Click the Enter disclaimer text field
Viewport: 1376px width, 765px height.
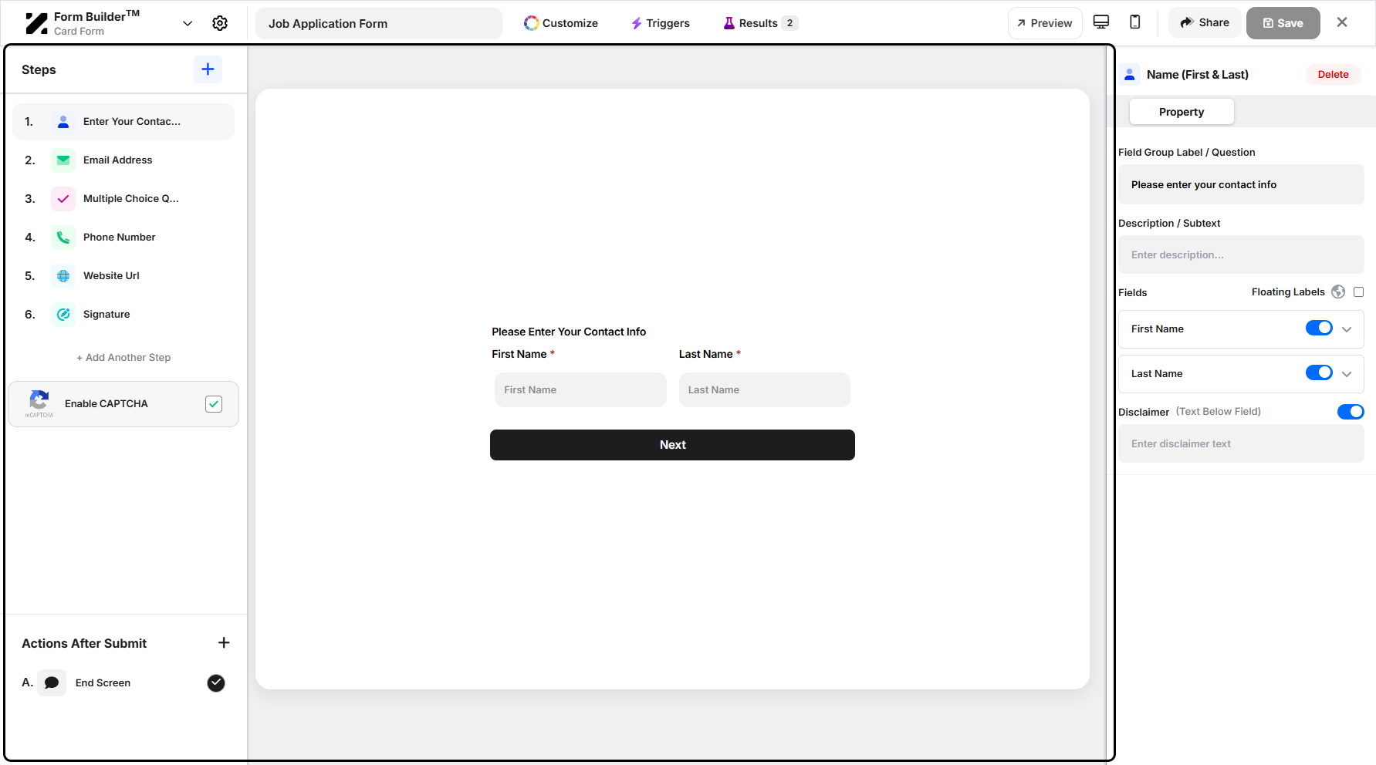point(1241,444)
